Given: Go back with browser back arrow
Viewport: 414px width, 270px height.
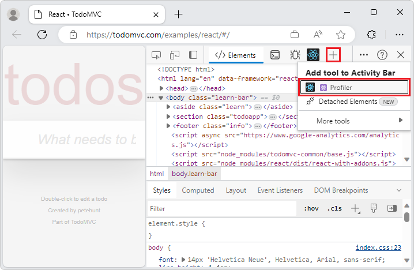Looking at the screenshot, I should pyautogui.click(x=17, y=35).
